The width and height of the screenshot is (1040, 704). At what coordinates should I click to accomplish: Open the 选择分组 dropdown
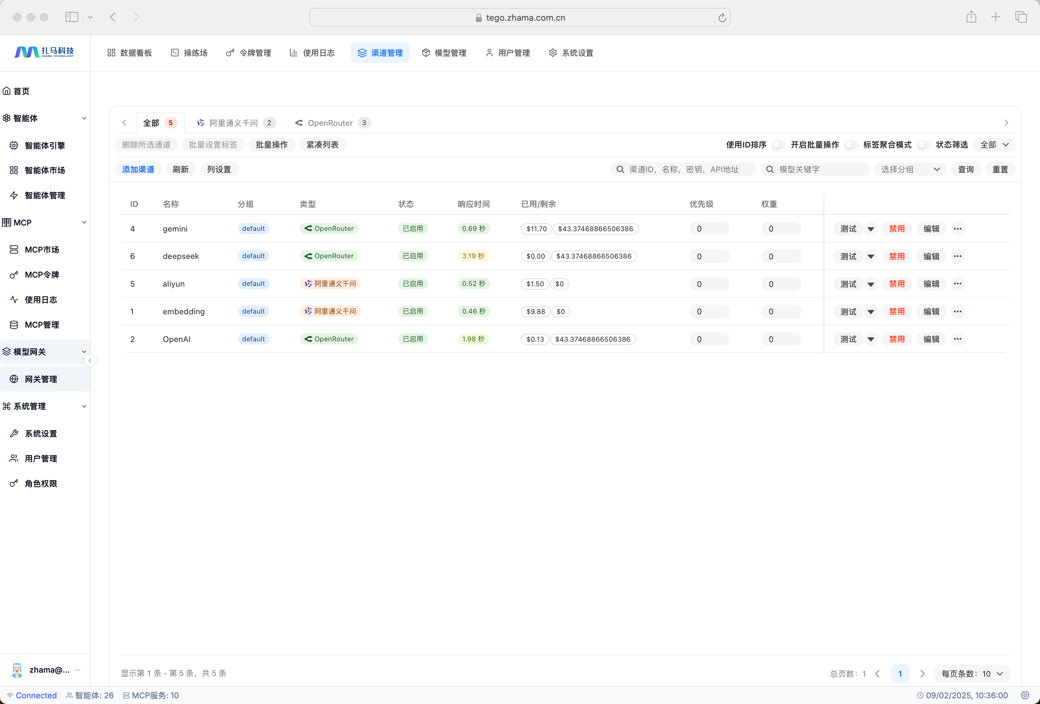(x=910, y=169)
